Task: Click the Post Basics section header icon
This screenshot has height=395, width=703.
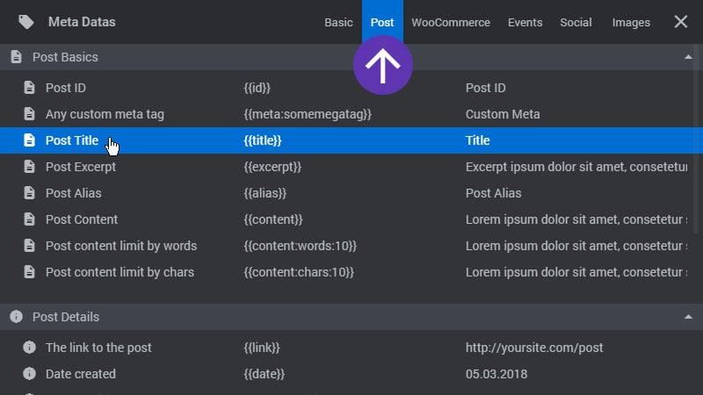Action: tap(16, 57)
